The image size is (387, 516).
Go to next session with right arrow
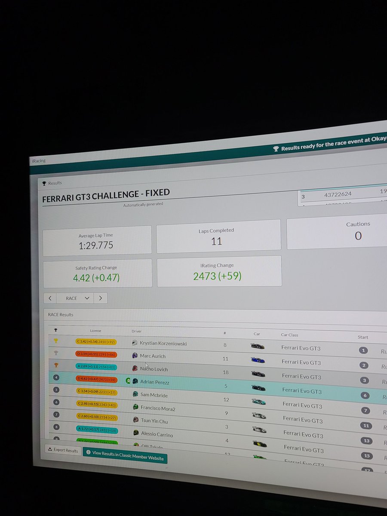pos(100,298)
